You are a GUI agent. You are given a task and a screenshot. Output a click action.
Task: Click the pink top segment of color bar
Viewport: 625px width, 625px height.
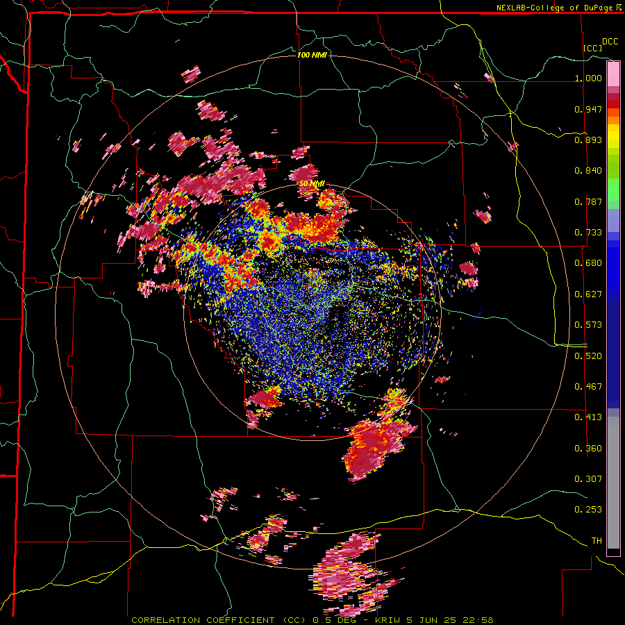[613, 74]
